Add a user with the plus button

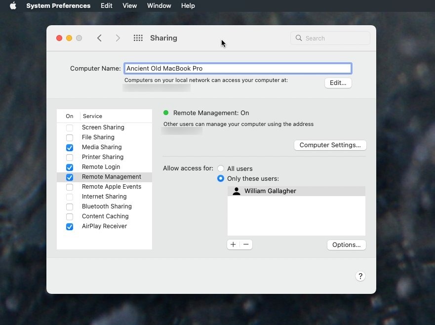tap(233, 244)
